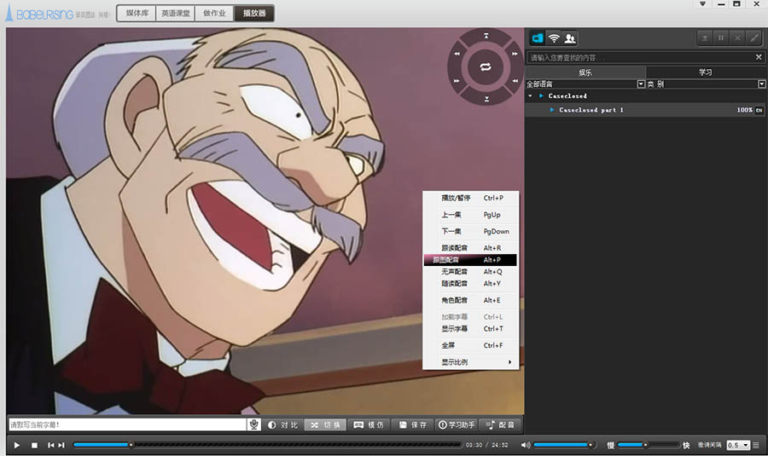Click the 模仿 imitate button

click(369, 425)
